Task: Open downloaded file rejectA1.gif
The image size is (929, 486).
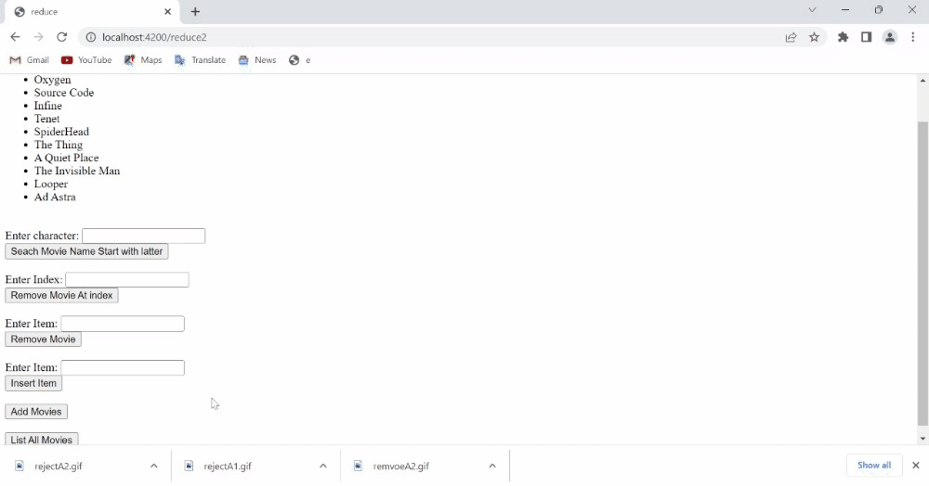Action: point(228,466)
